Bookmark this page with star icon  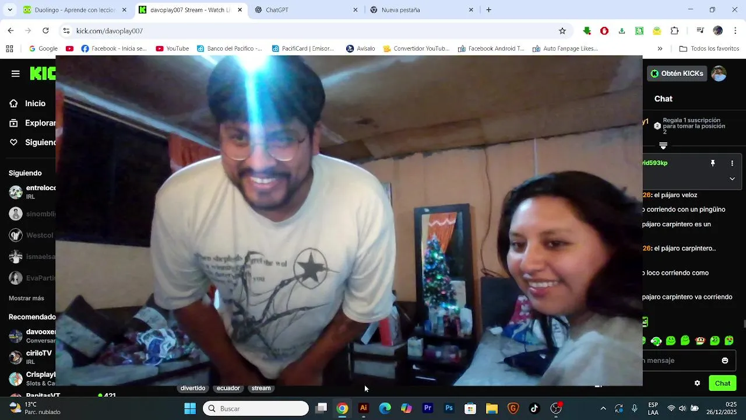pos(562,31)
